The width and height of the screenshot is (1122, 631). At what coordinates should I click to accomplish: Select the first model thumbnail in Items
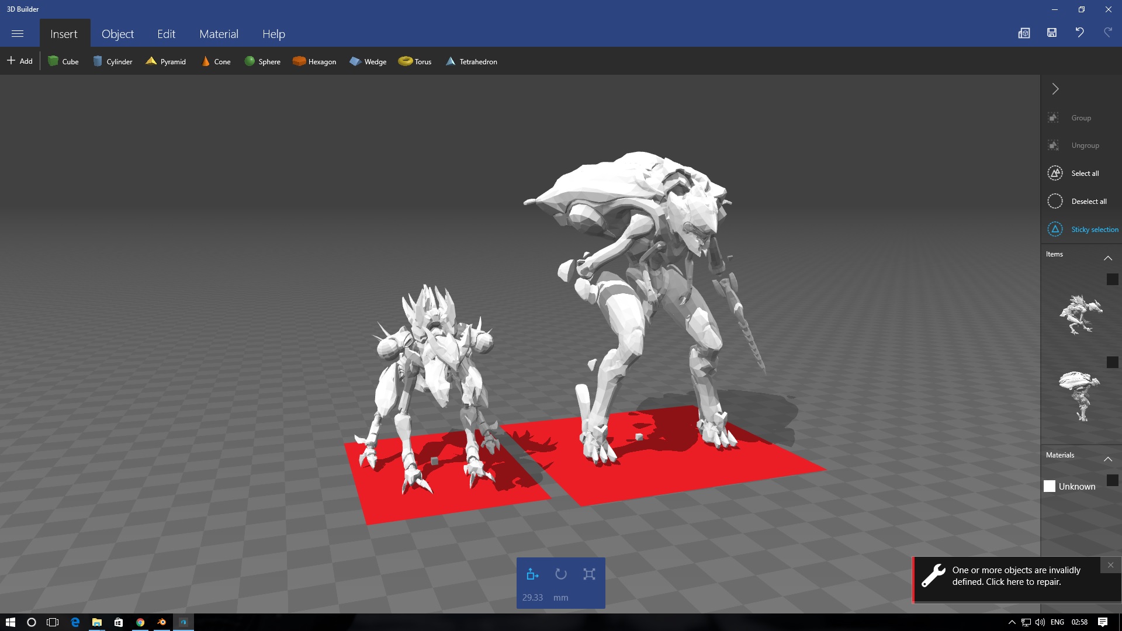pos(1080,314)
